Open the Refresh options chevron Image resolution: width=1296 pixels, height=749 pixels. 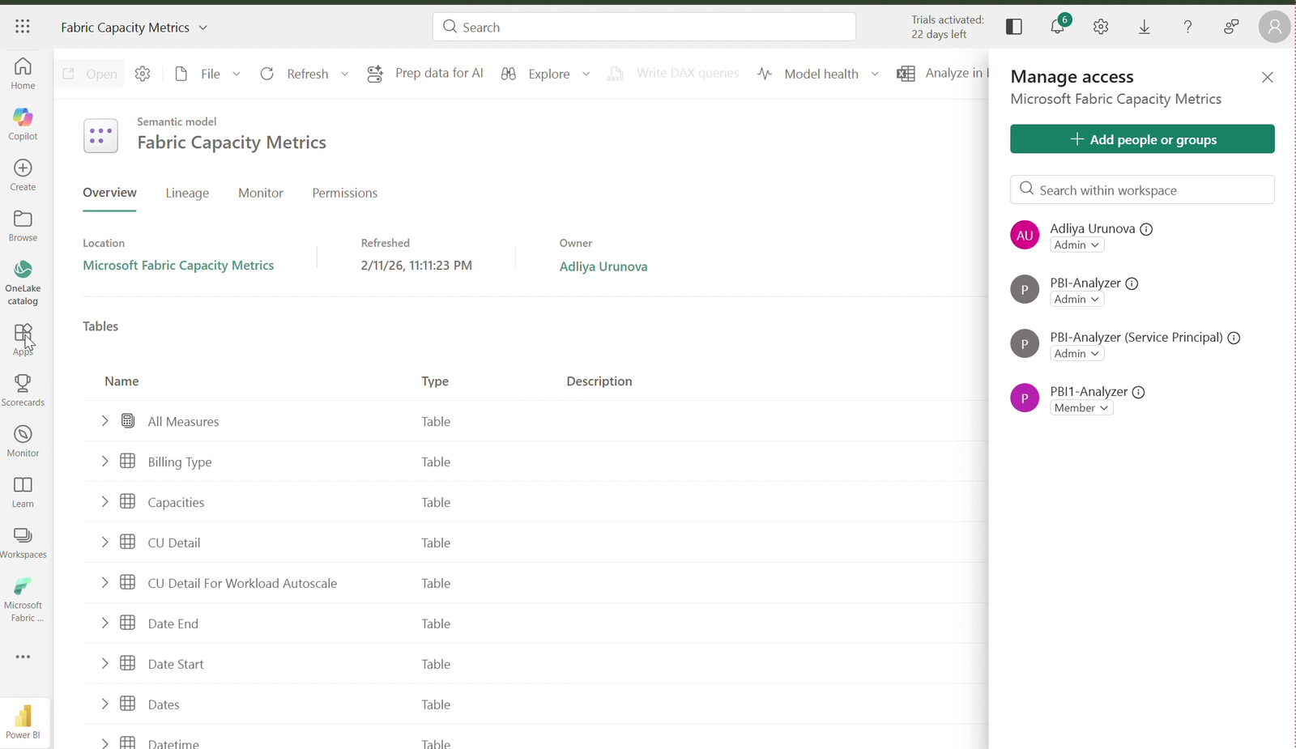pos(344,74)
